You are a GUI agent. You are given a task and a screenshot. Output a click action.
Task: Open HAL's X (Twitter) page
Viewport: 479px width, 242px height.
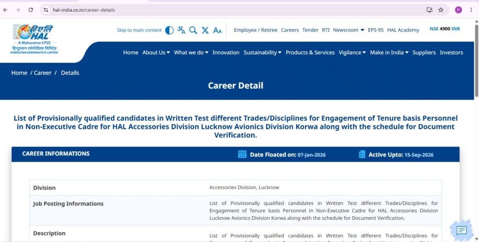point(205,30)
